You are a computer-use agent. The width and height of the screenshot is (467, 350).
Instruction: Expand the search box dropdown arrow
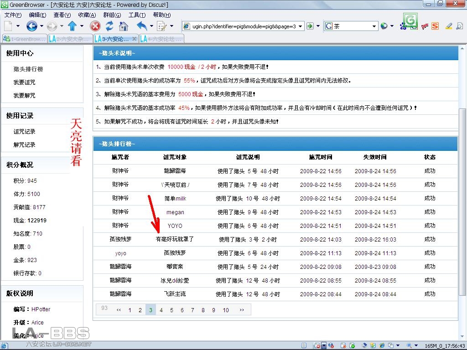click(x=374, y=26)
